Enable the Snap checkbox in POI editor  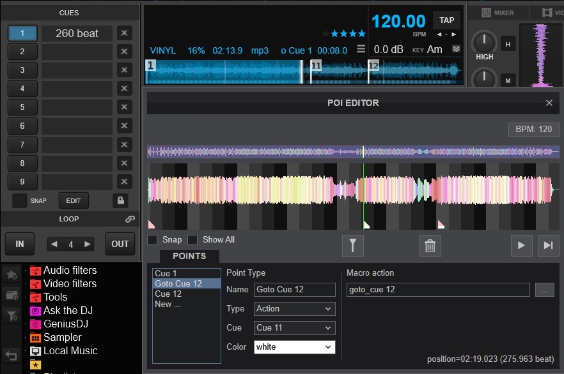coord(152,240)
